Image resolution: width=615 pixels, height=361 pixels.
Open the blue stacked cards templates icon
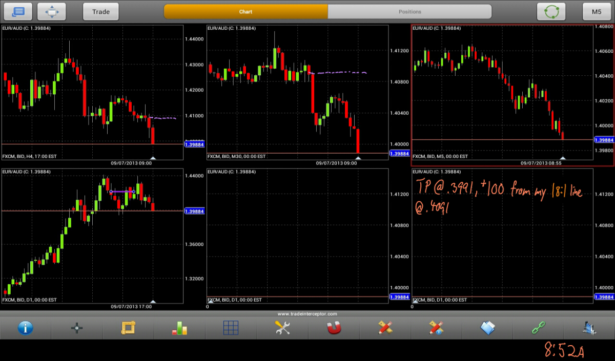coord(487,328)
